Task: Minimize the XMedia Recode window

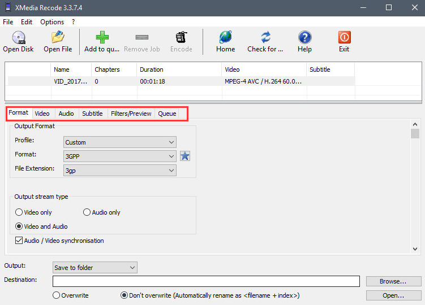Action: (x=363, y=7)
